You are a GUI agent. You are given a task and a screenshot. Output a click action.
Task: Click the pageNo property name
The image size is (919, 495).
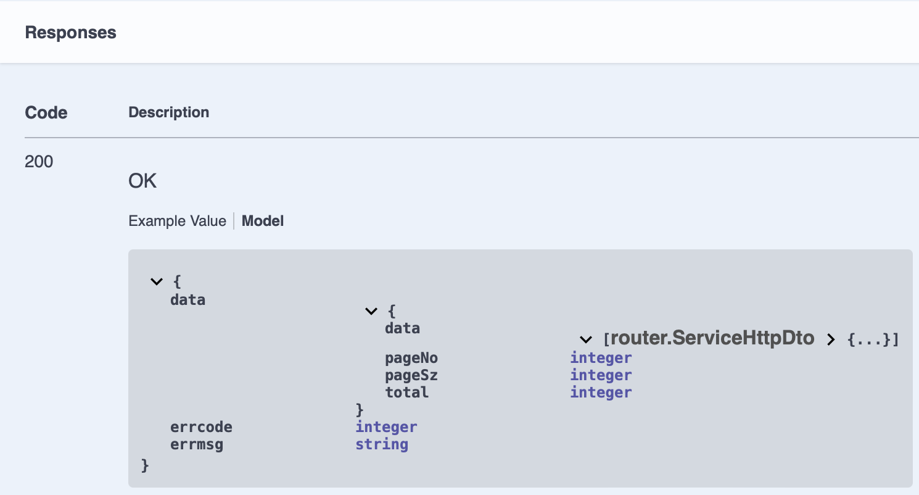[x=411, y=358]
